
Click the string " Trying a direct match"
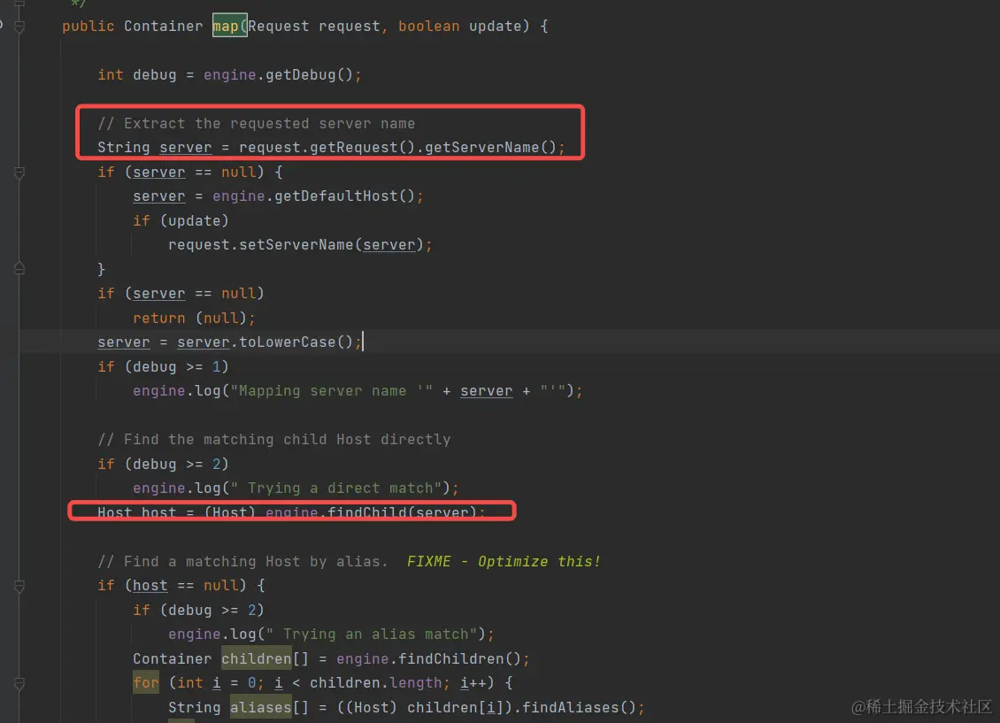coord(336,488)
